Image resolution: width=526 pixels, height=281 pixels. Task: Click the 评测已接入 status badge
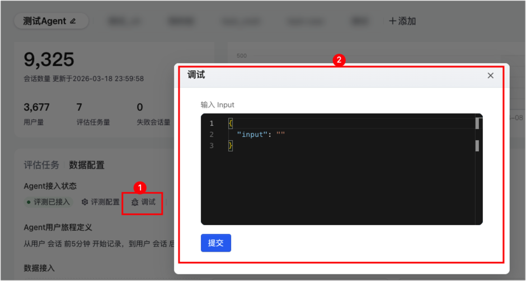[x=49, y=202]
